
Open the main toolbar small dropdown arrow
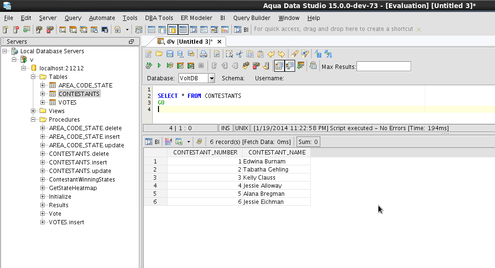[x=127, y=29]
